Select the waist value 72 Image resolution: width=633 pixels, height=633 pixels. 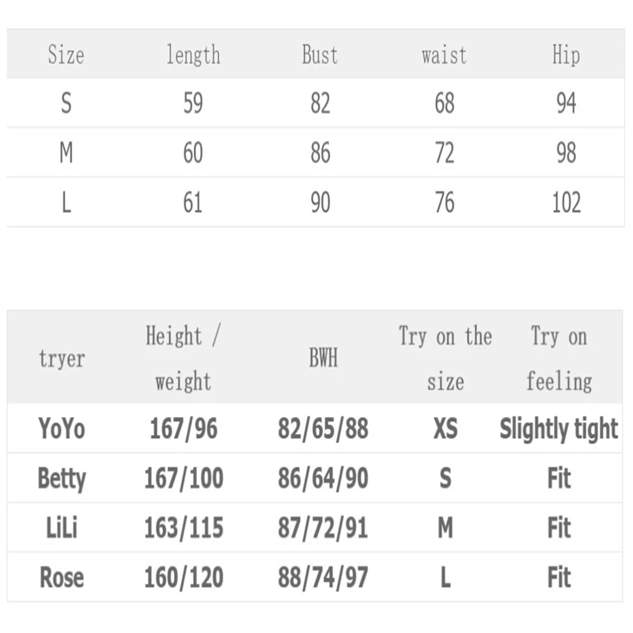[x=445, y=153]
